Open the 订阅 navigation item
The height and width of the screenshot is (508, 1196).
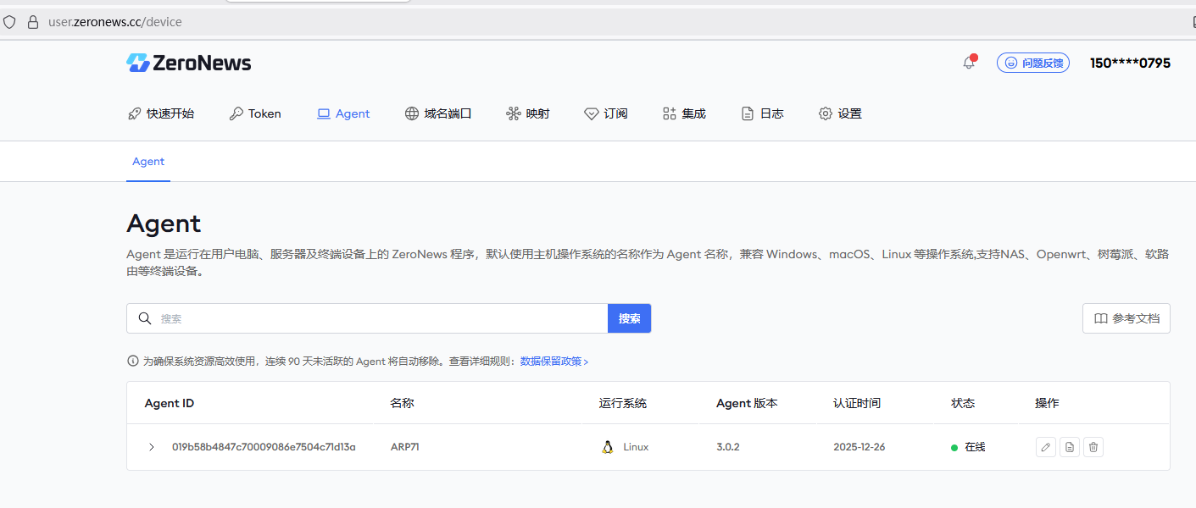pos(606,113)
